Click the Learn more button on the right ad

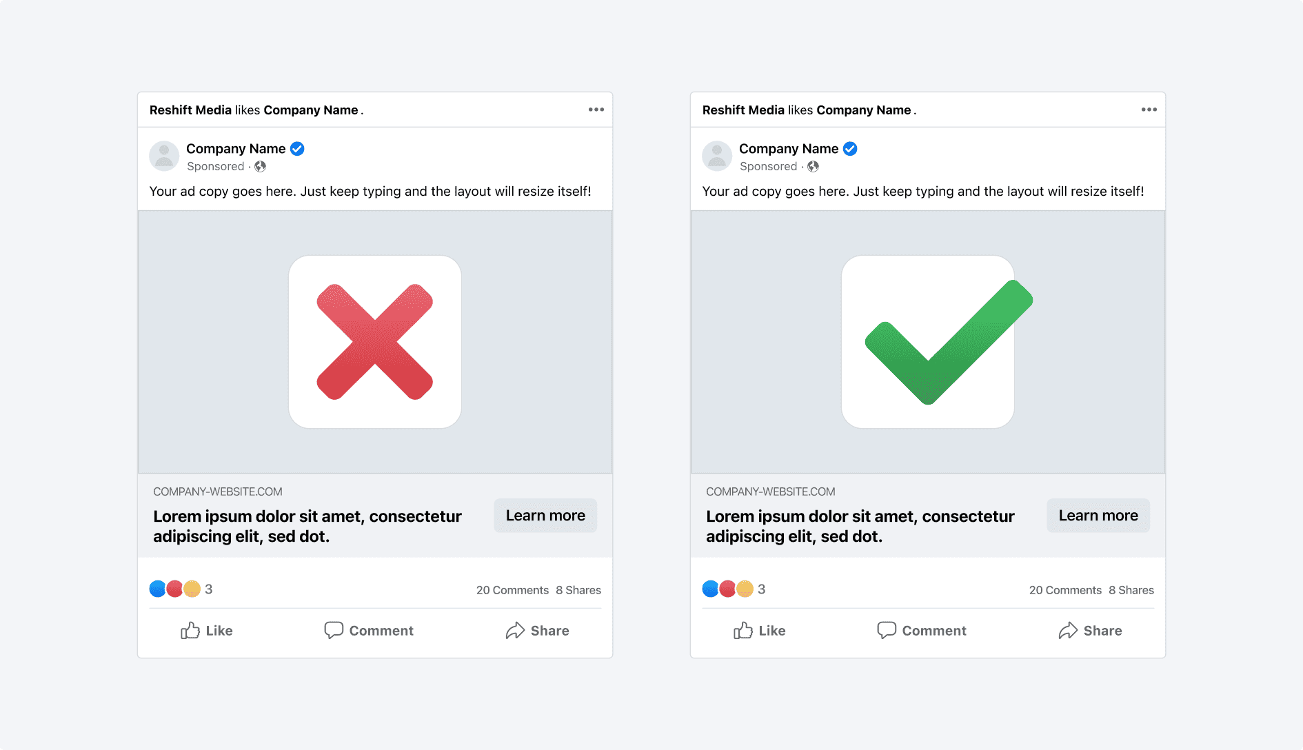(1098, 515)
